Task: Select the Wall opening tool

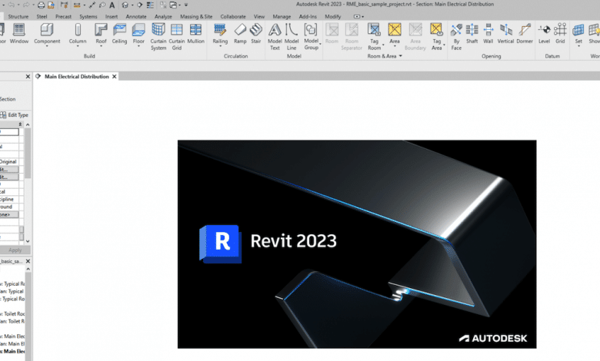Action: [488, 34]
